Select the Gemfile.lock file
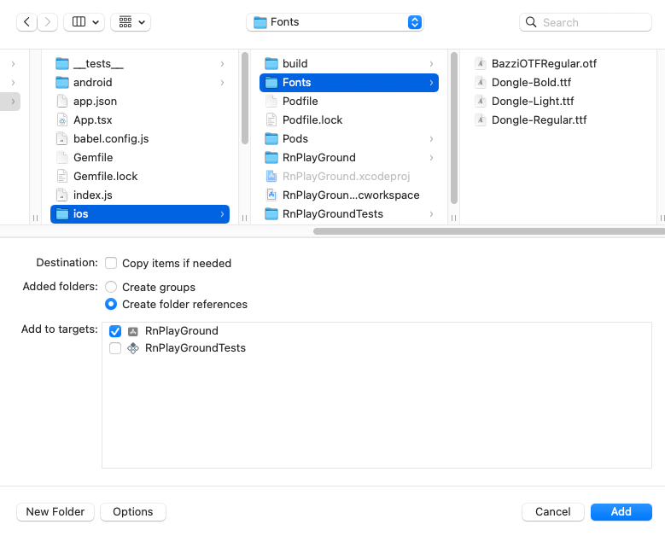 pyautogui.click(x=140, y=176)
